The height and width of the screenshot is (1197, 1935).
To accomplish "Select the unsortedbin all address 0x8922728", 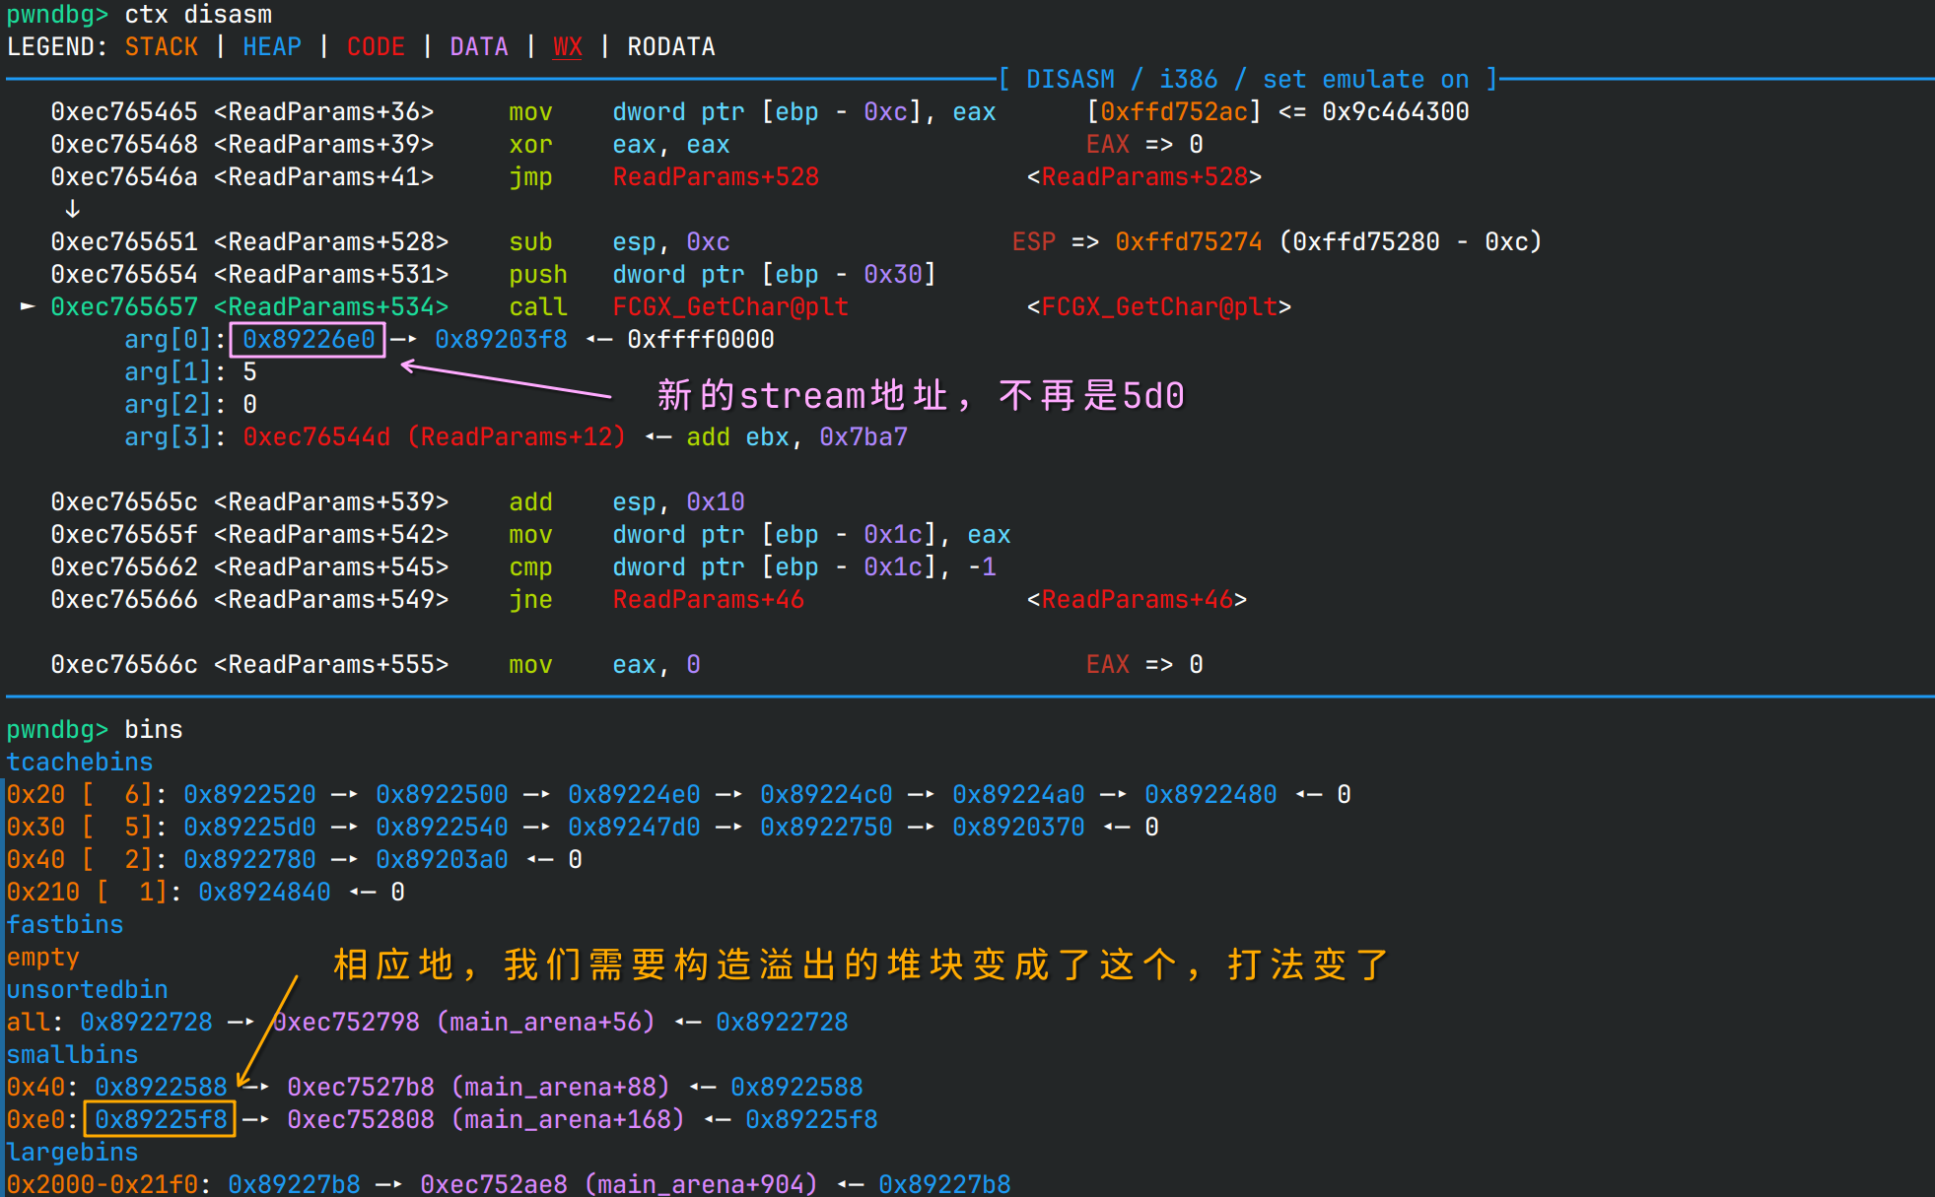I will click(147, 1022).
